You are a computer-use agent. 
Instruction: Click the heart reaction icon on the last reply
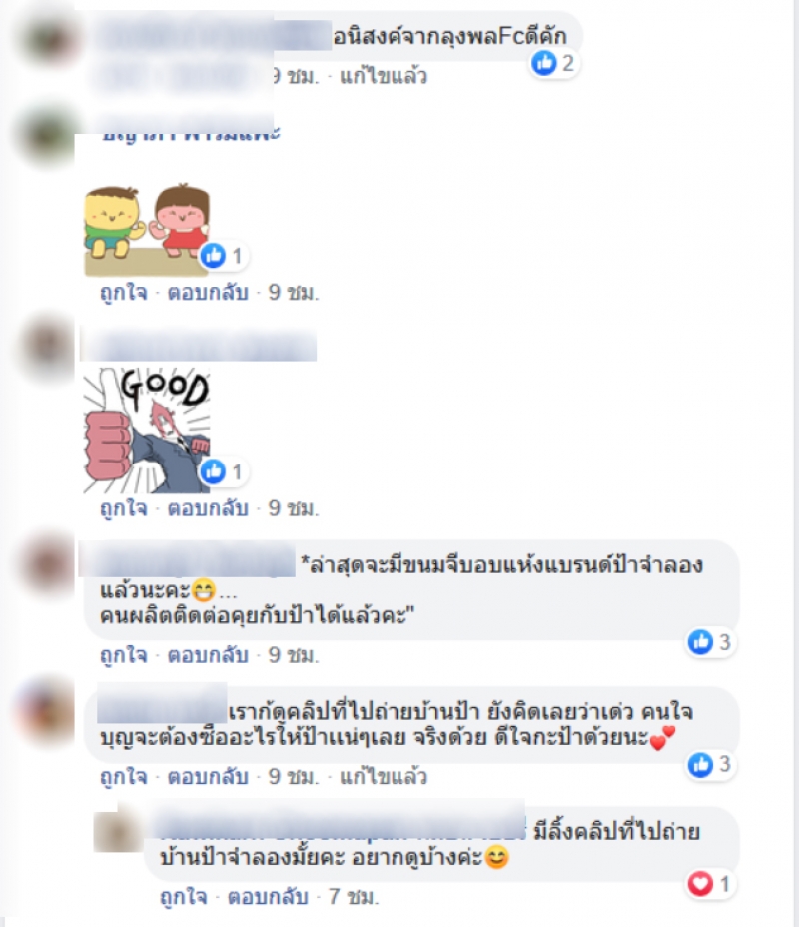[x=701, y=884]
